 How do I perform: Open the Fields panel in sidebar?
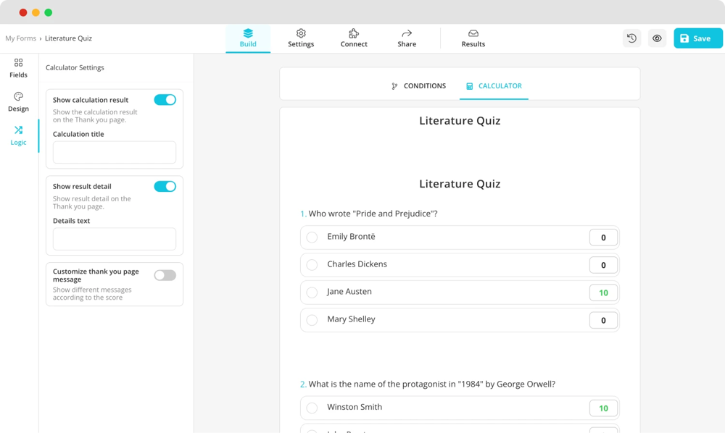pyautogui.click(x=18, y=67)
